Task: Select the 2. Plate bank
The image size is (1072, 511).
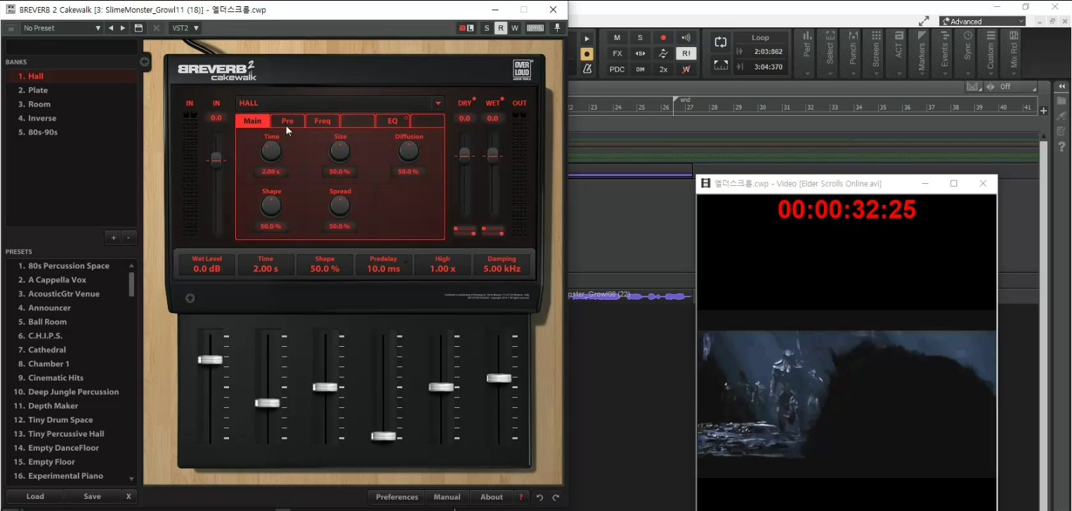Action: (71, 90)
